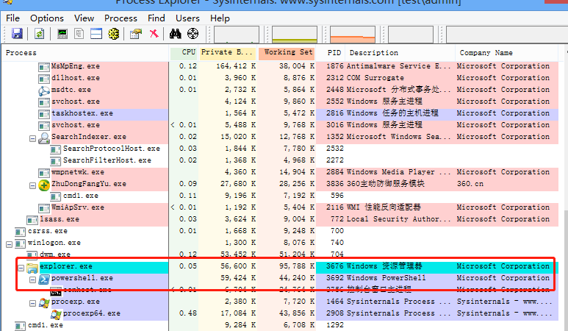568x331 pixels.
Task: Open the Users menu
Action: tap(187, 18)
